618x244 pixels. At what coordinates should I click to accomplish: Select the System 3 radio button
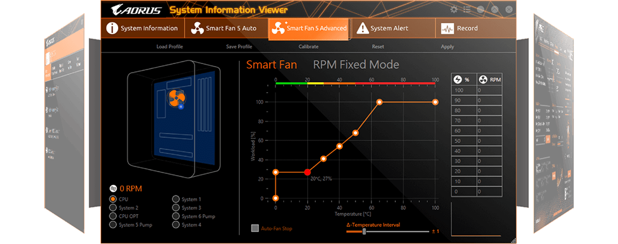pyautogui.click(x=176, y=208)
